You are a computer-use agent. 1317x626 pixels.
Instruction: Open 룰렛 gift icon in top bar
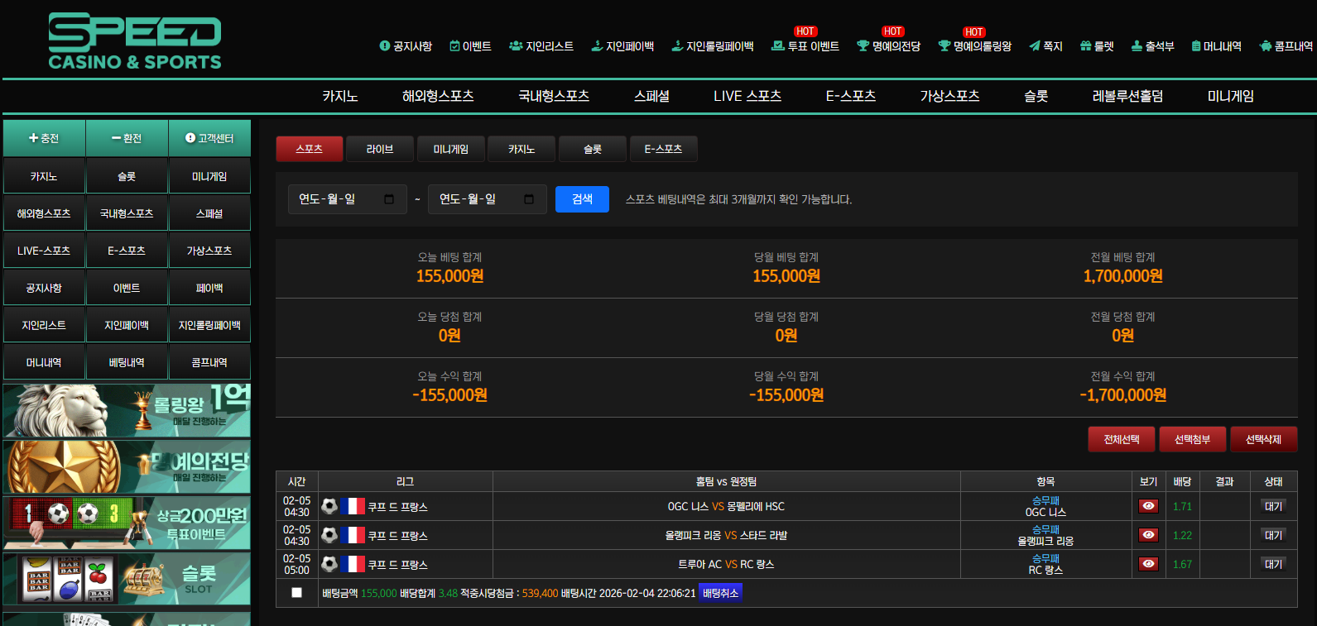coord(1085,46)
